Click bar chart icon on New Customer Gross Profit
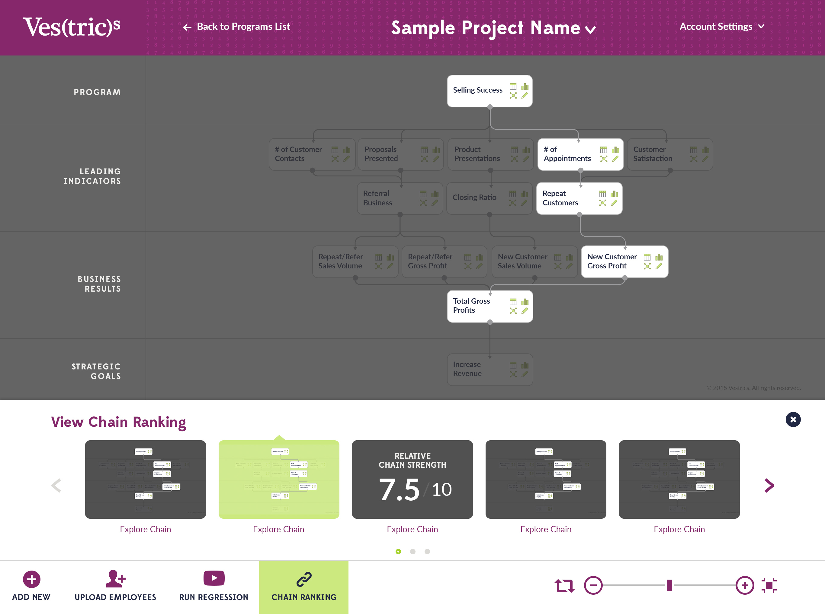This screenshot has height=614, width=825. [x=659, y=257]
